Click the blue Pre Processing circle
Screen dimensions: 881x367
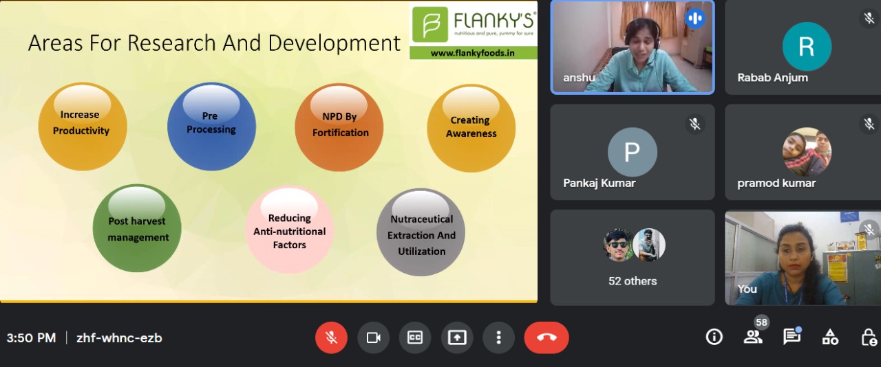tap(211, 126)
